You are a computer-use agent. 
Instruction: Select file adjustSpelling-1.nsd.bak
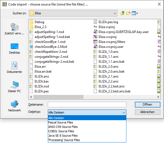click(x=52, y=37)
